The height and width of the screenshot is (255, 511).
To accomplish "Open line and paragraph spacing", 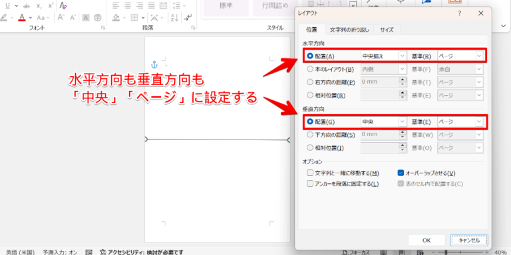I will 178,5.
